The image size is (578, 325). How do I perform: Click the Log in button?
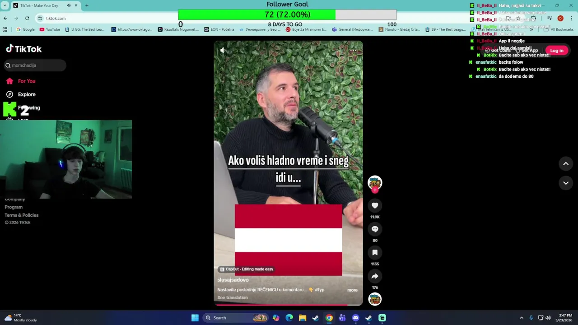coord(556,51)
